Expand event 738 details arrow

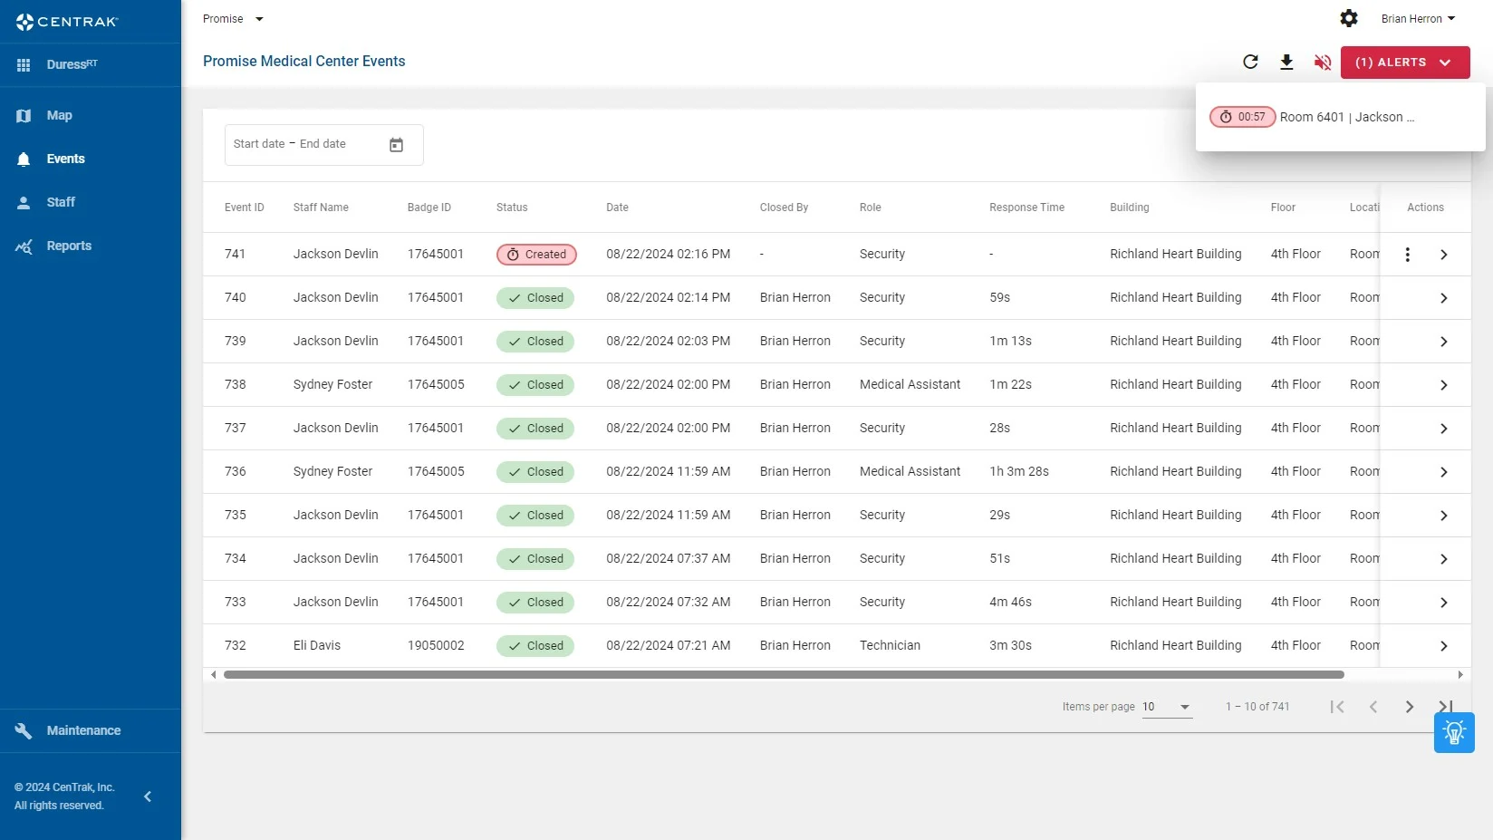pos(1444,385)
